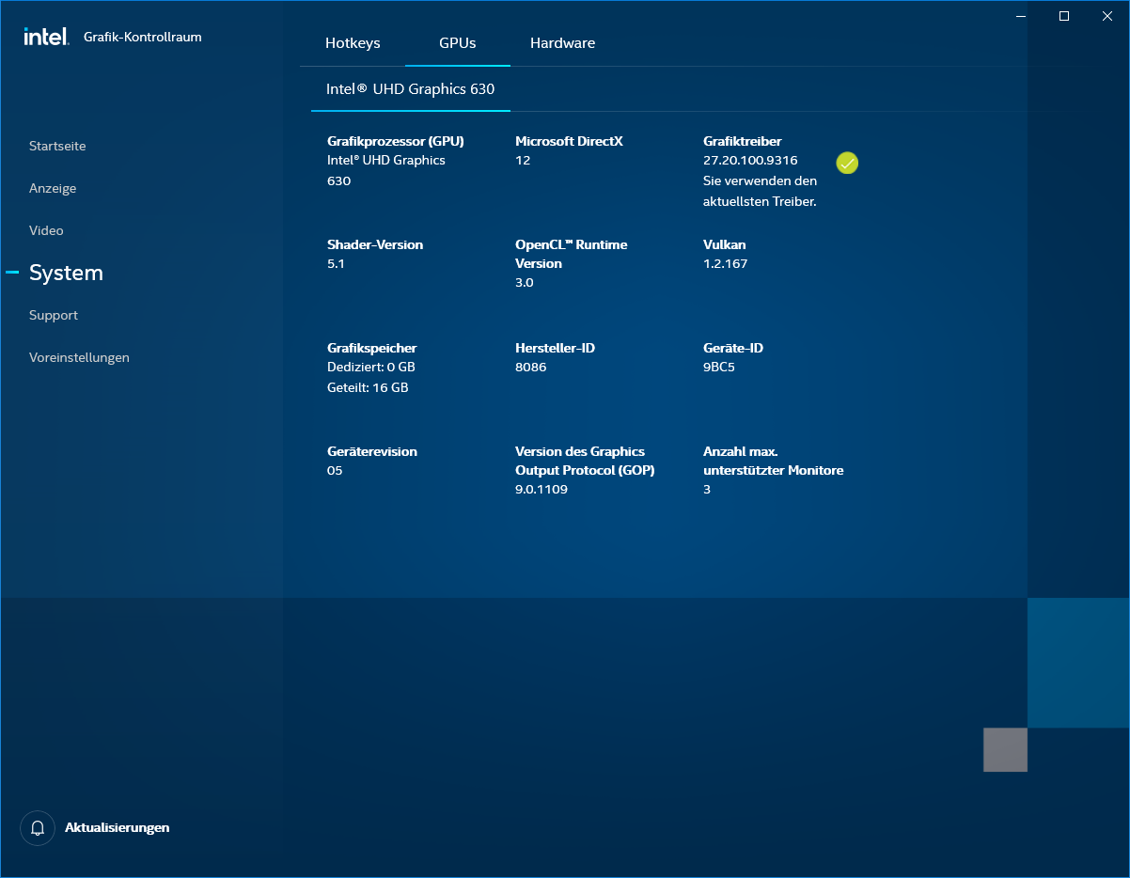The image size is (1130, 878).
Task: Minimize the Grafik-Kontrollraum window
Action: 1022,15
